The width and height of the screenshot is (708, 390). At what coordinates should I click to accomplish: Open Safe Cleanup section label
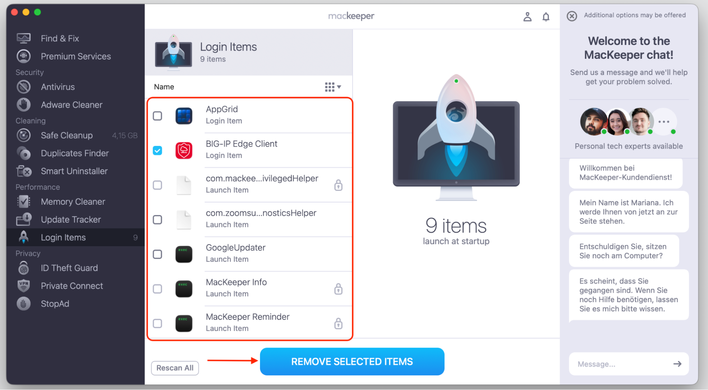click(67, 135)
